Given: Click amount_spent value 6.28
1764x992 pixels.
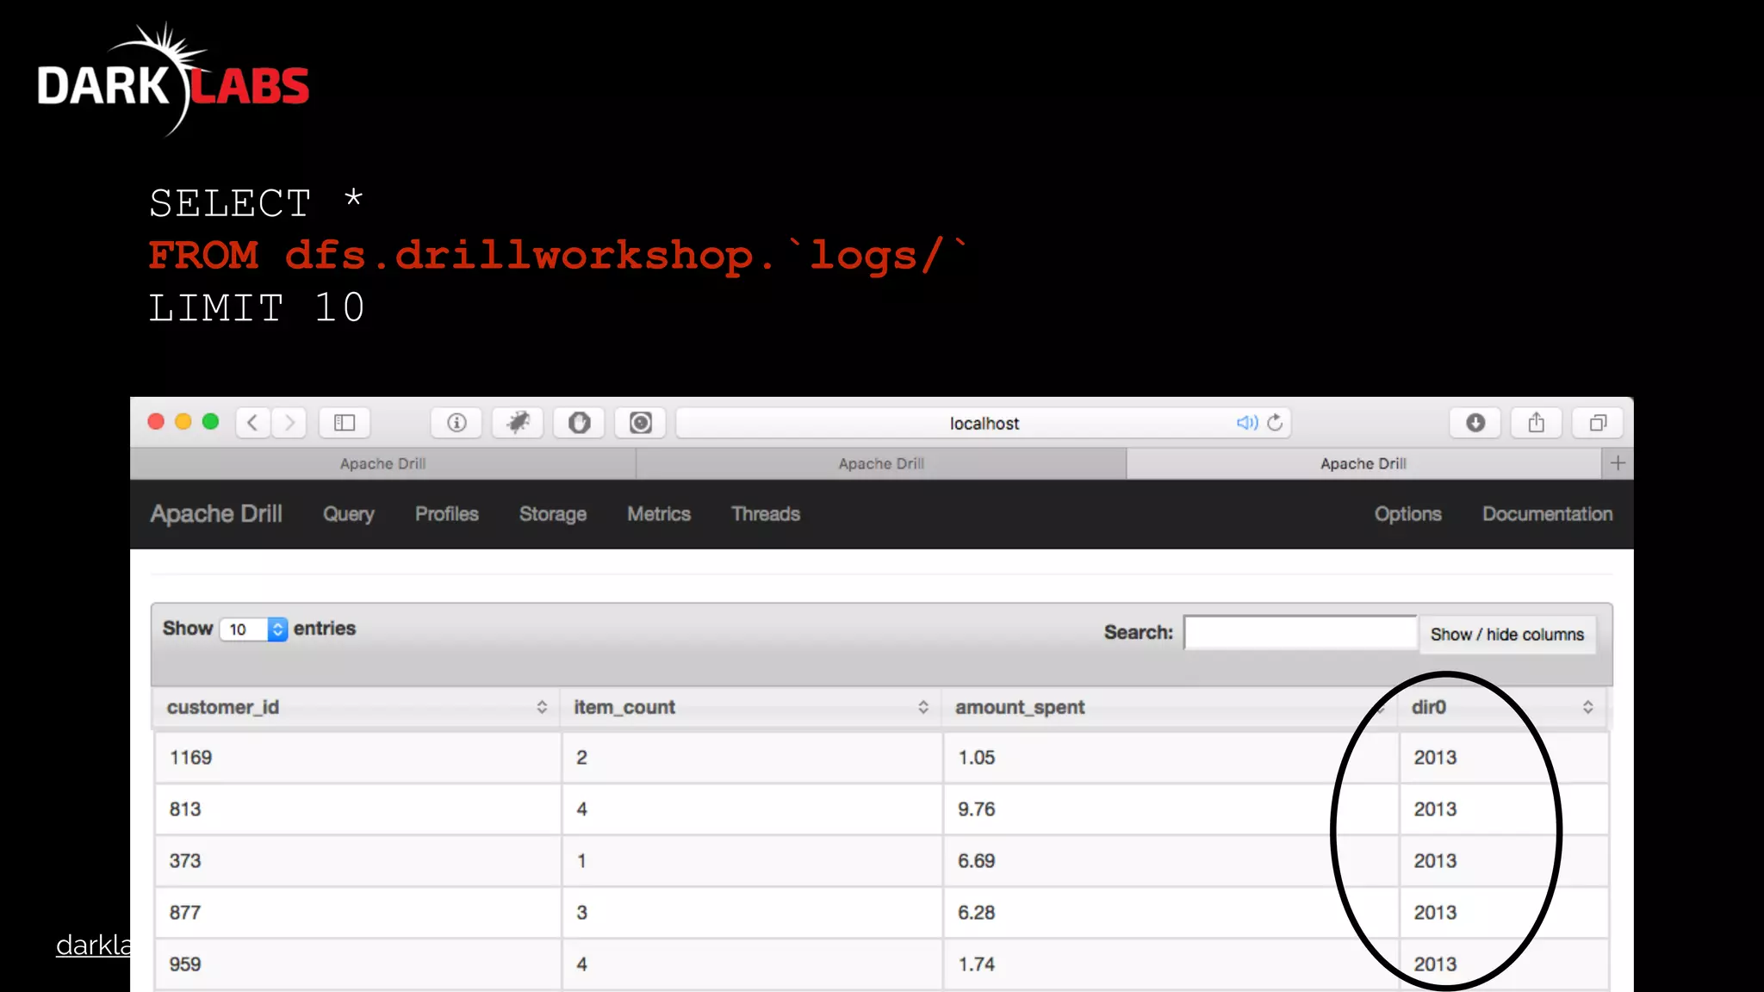Looking at the screenshot, I should tap(977, 913).
